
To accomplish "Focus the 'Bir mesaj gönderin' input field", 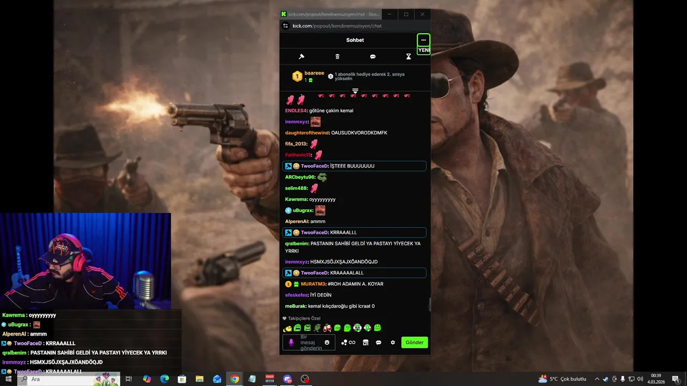I will pos(309,343).
